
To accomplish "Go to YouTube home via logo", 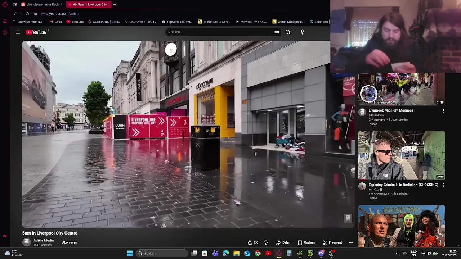I will coord(36,32).
